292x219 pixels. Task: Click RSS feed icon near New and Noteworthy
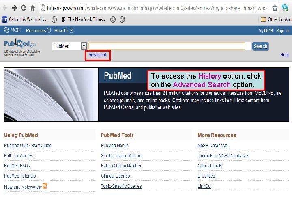(45, 186)
